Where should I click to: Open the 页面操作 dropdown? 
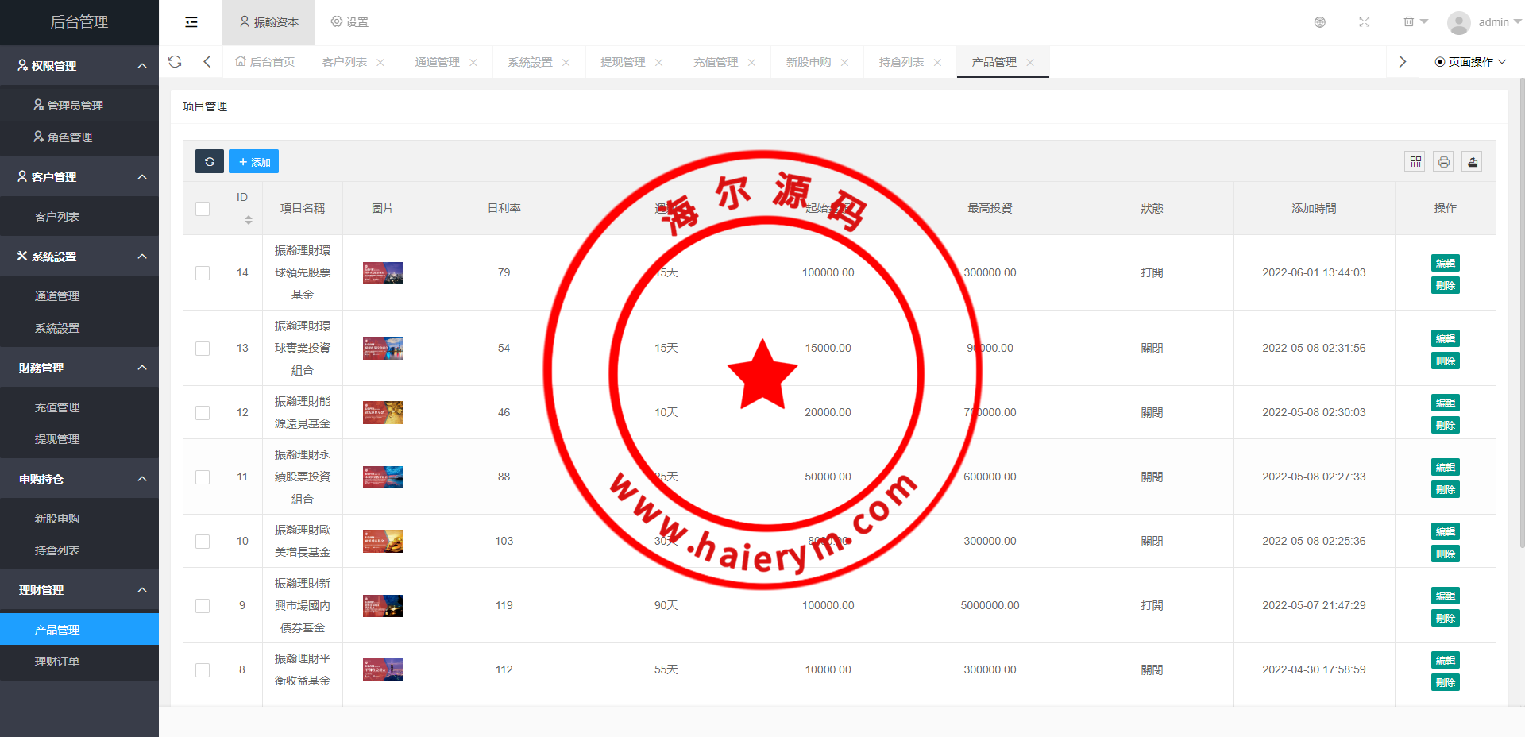(1470, 62)
